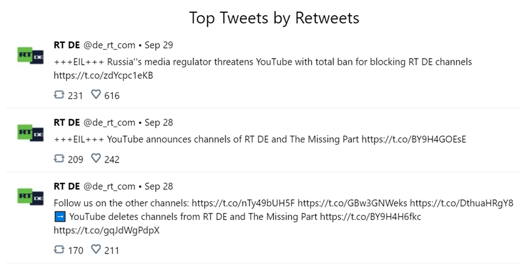This screenshot has height=267, width=520.
Task: Click the RT DE avatar on Follow us tweet
Action: [x=31, y=196]
